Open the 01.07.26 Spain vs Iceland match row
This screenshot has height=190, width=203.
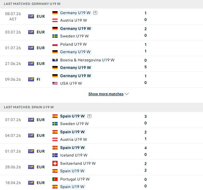[x=101, y=152]
